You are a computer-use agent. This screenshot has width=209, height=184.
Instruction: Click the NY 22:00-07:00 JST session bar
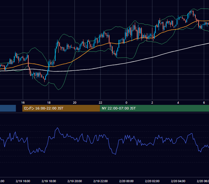point(154,108)
